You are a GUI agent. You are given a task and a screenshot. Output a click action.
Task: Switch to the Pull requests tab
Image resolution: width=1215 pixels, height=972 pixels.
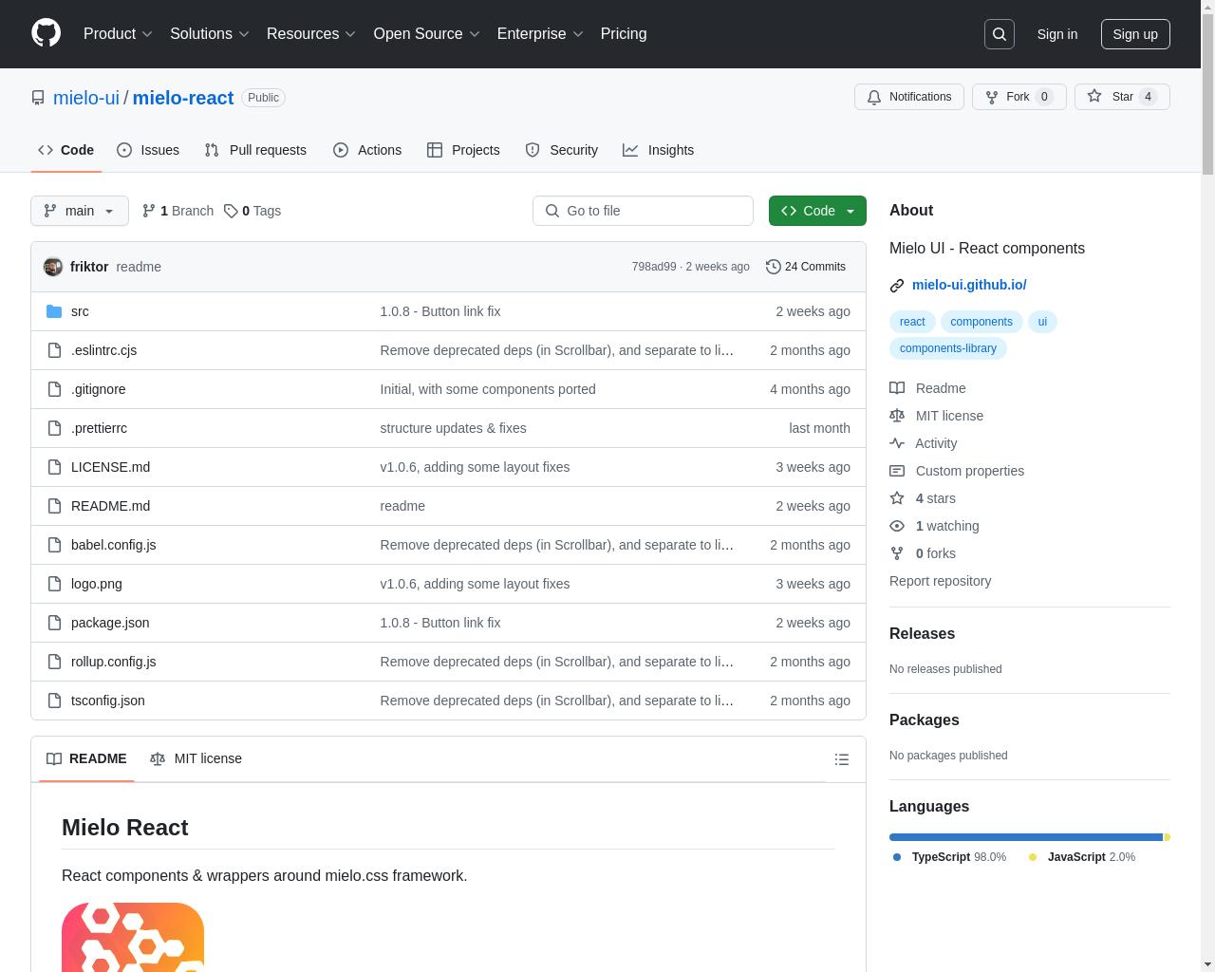coord(255,150)
